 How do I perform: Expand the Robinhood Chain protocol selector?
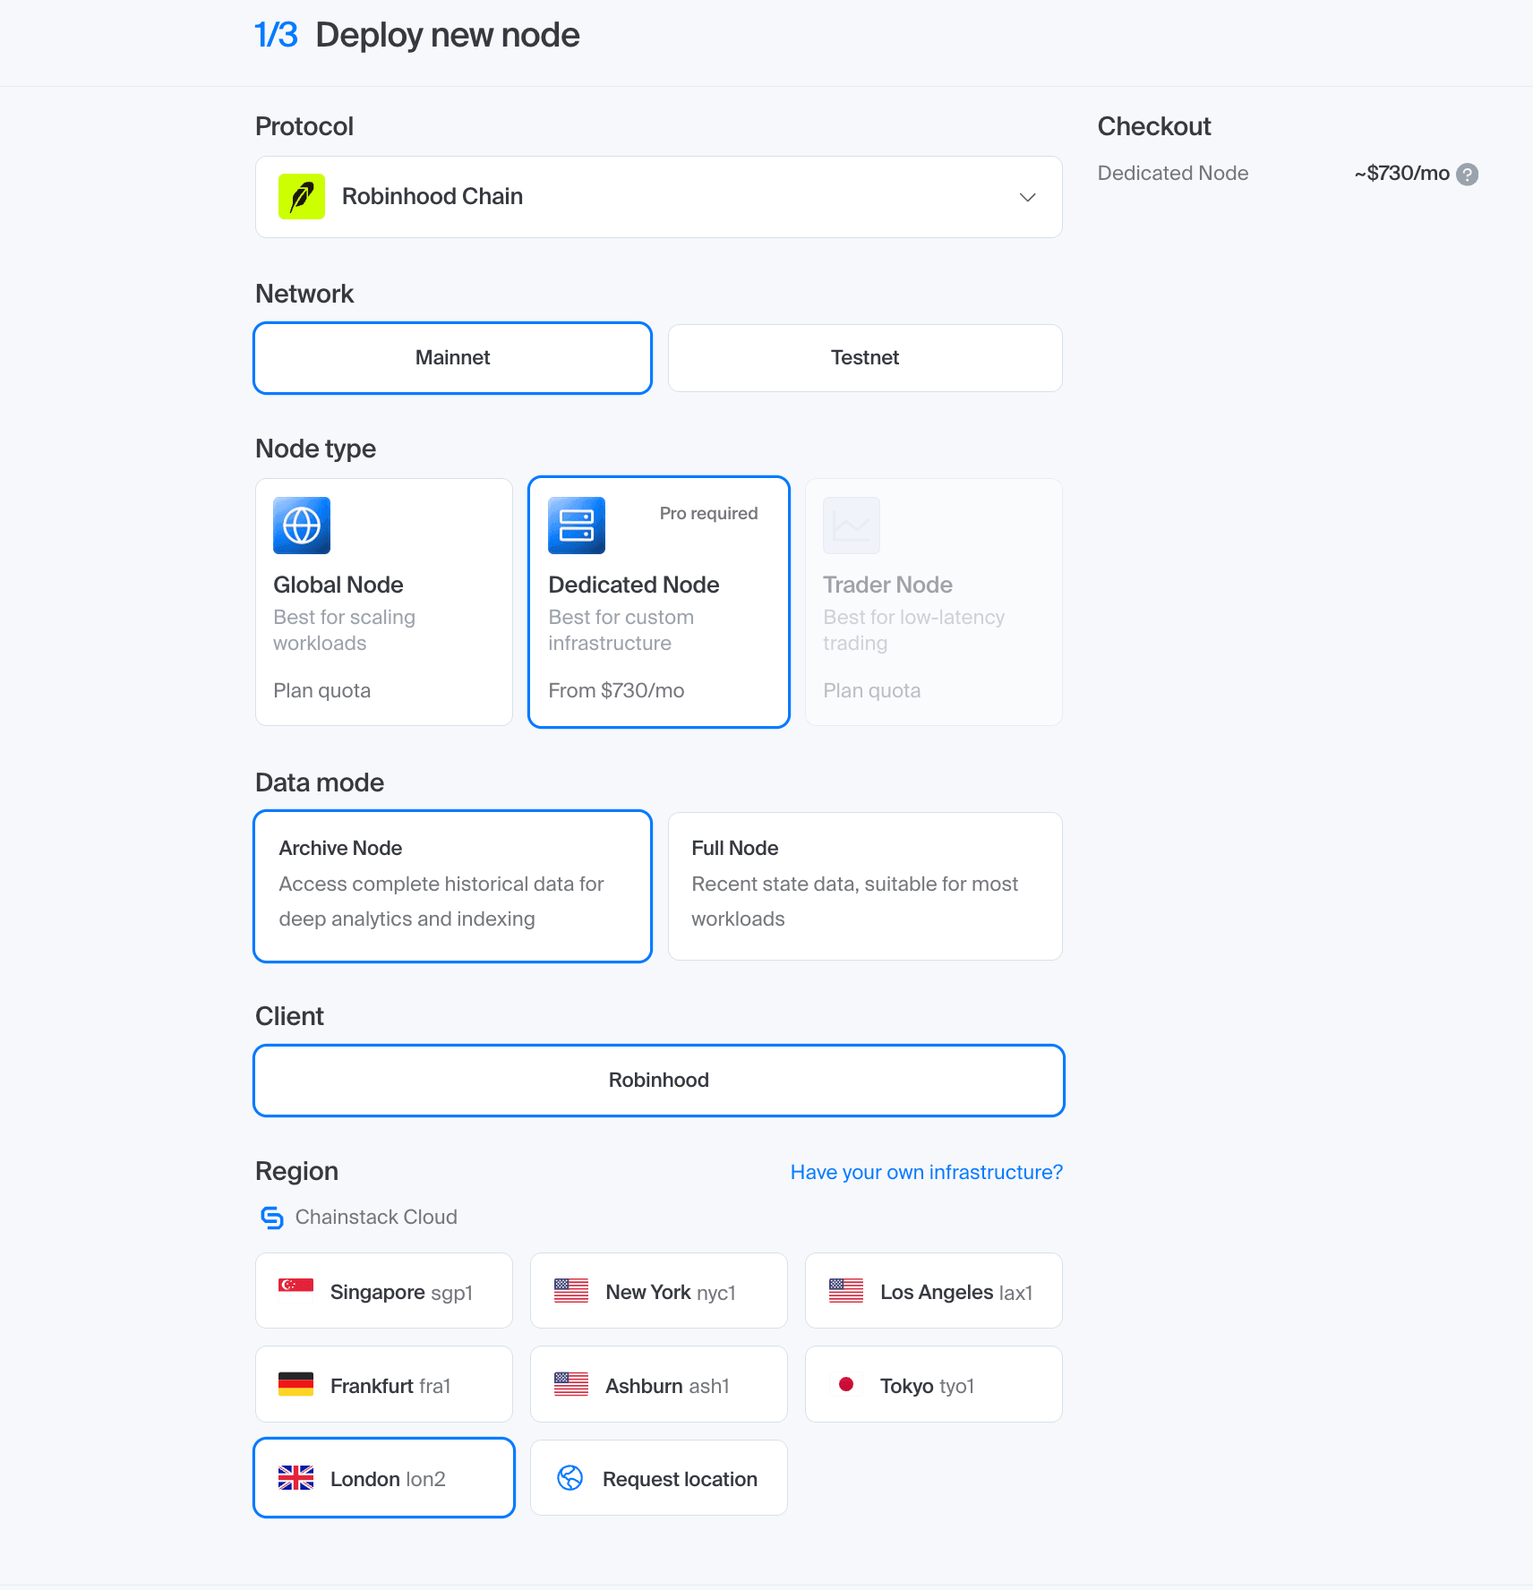pos(659,197)
